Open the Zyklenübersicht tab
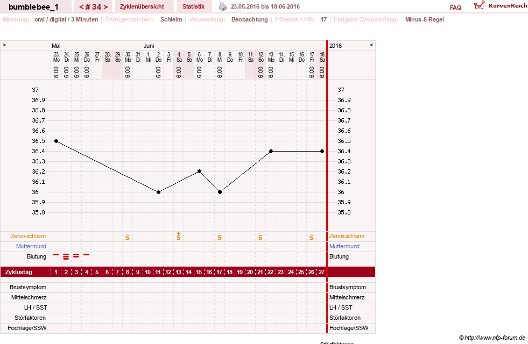528x344 pixels. click(142, 6)
